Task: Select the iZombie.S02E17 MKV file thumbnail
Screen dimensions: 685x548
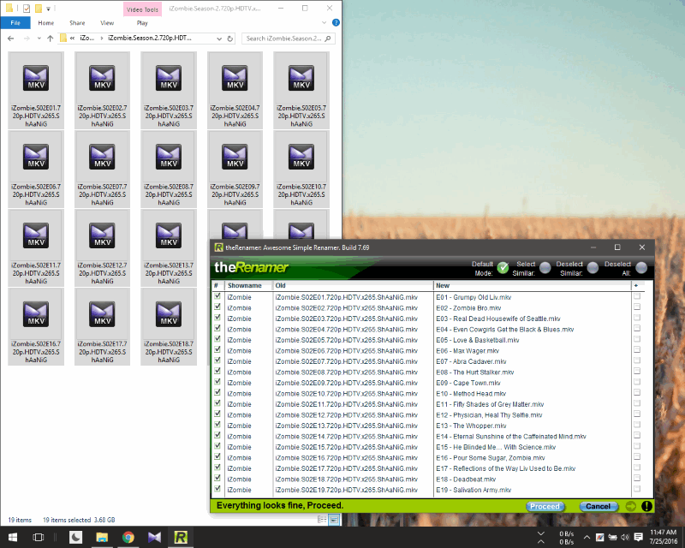Action: point(102,326)
